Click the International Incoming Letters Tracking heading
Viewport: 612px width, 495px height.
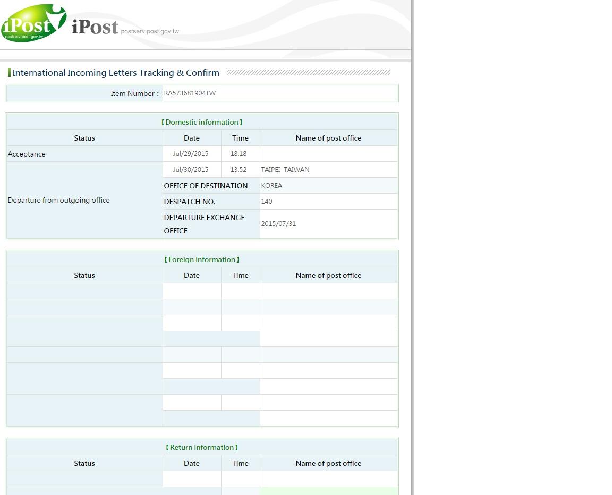(115, 73)
